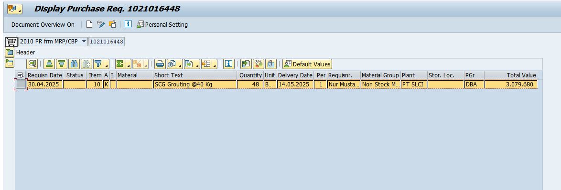Image resolution: width=561 pixels, height=190 pixels.
Task: Click the item number cell '10'
Action: click(95, 84)
